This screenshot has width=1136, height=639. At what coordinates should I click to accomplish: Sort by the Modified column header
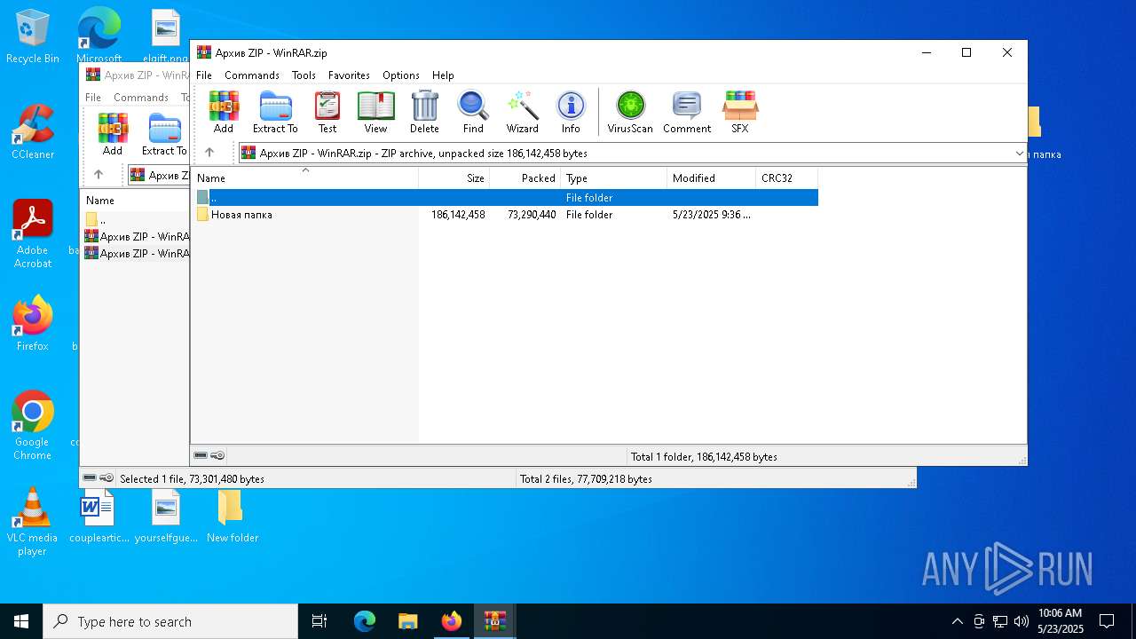tap(712, 177)
